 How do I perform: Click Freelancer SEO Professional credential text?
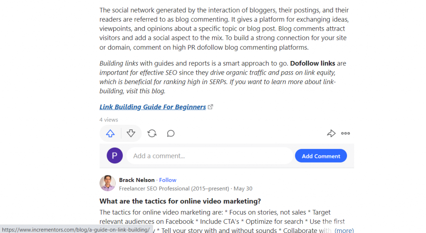(x=174, y=189)
